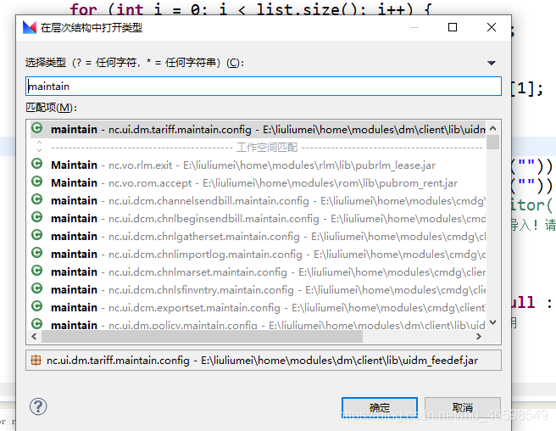The width and height of the screenshot is (556, 431).
Task: Select maintain in nc.ui.dm.tariff.maintain.config
Action: coord(258,130)
